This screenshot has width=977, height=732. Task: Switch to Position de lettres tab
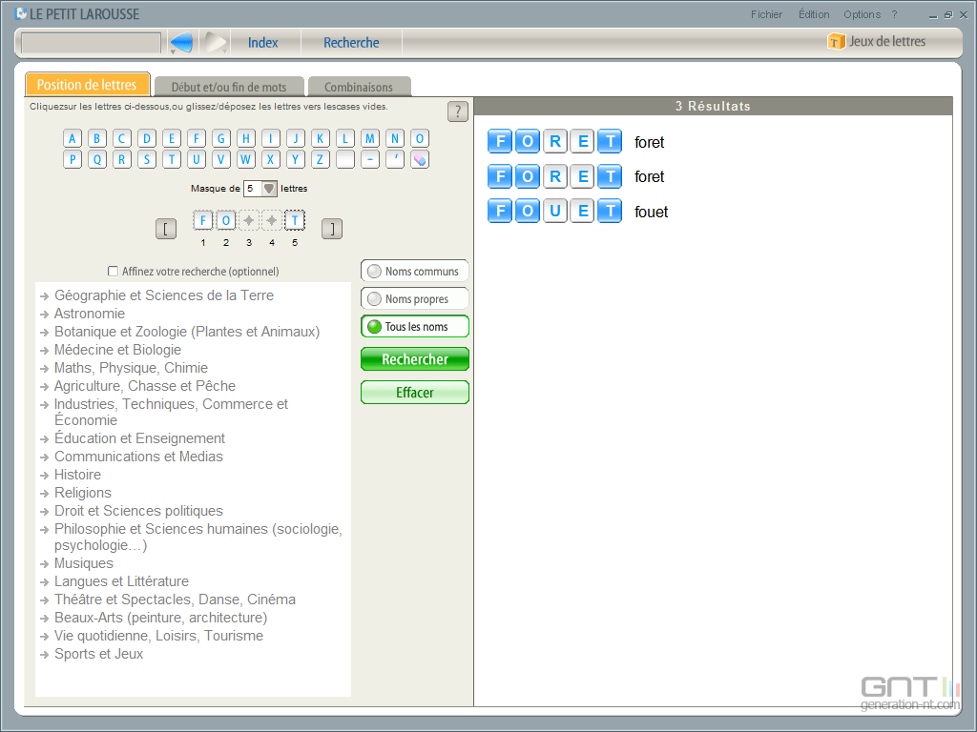click(x=87, y=85)
